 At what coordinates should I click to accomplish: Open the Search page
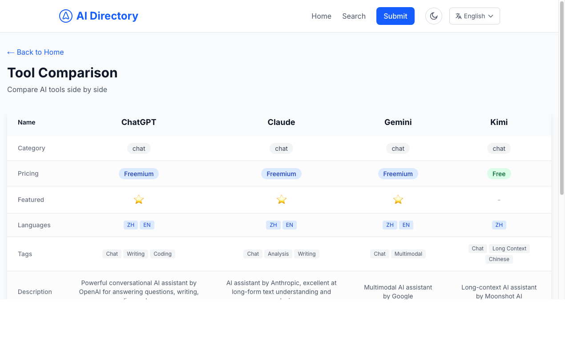[354, 16]
